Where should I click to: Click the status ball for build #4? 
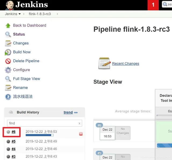(x=8, y=149)
